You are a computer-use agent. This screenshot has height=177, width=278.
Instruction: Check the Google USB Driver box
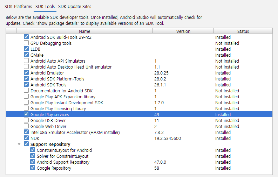pos(26,120)
